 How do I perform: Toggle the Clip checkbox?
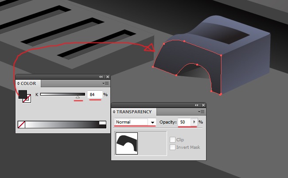pos(172,139)
